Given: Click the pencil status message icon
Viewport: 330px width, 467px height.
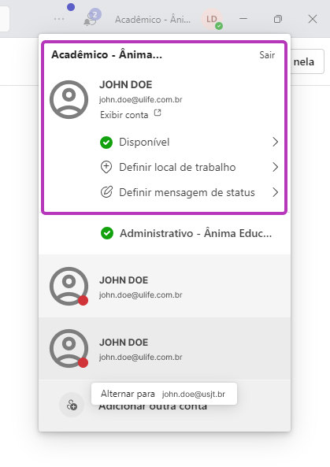Looking at the screenshot, I should tap(106, 192).
